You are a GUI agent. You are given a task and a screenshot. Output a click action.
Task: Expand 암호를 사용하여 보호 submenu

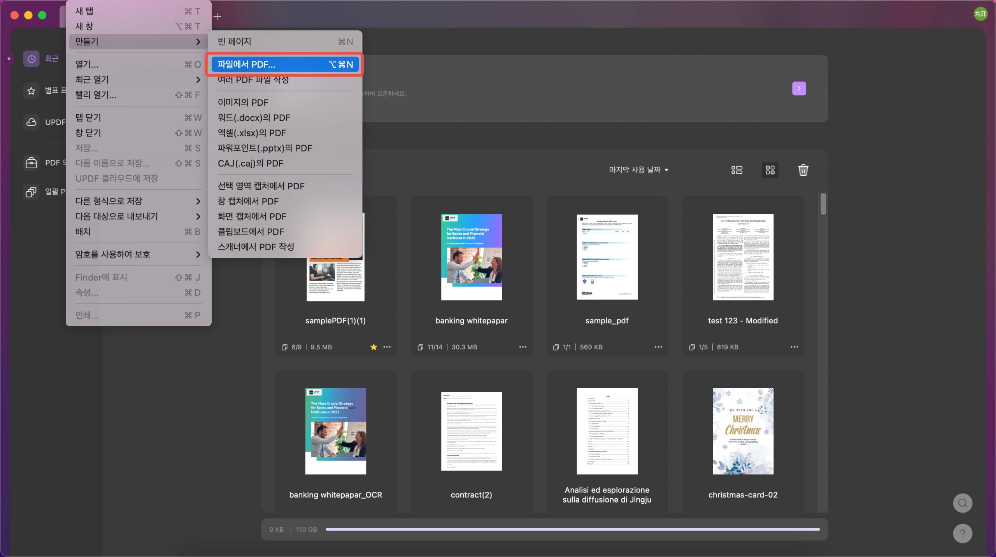click(x=138, y=255)
